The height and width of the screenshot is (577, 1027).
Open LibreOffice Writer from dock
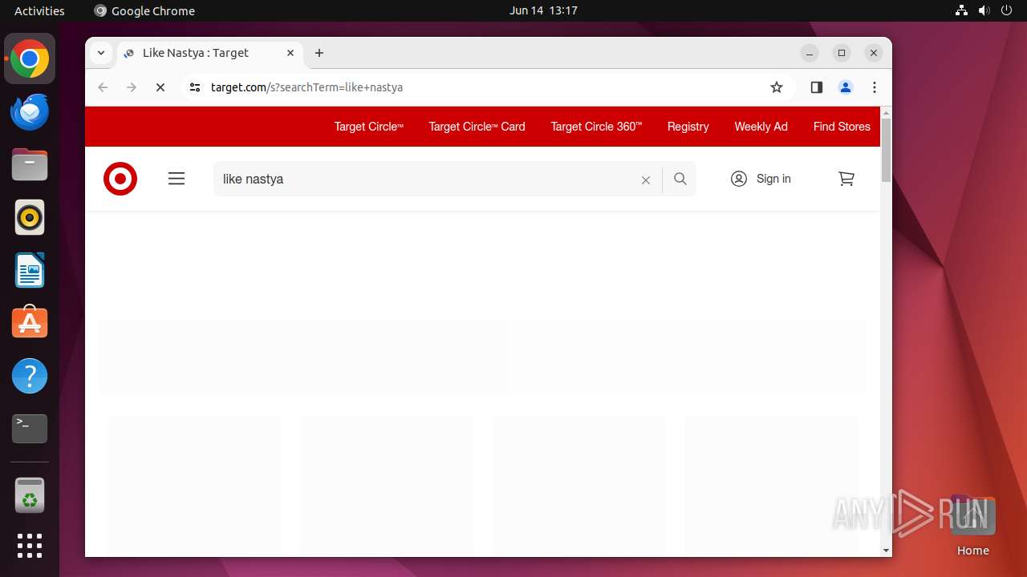coord(30,270)
